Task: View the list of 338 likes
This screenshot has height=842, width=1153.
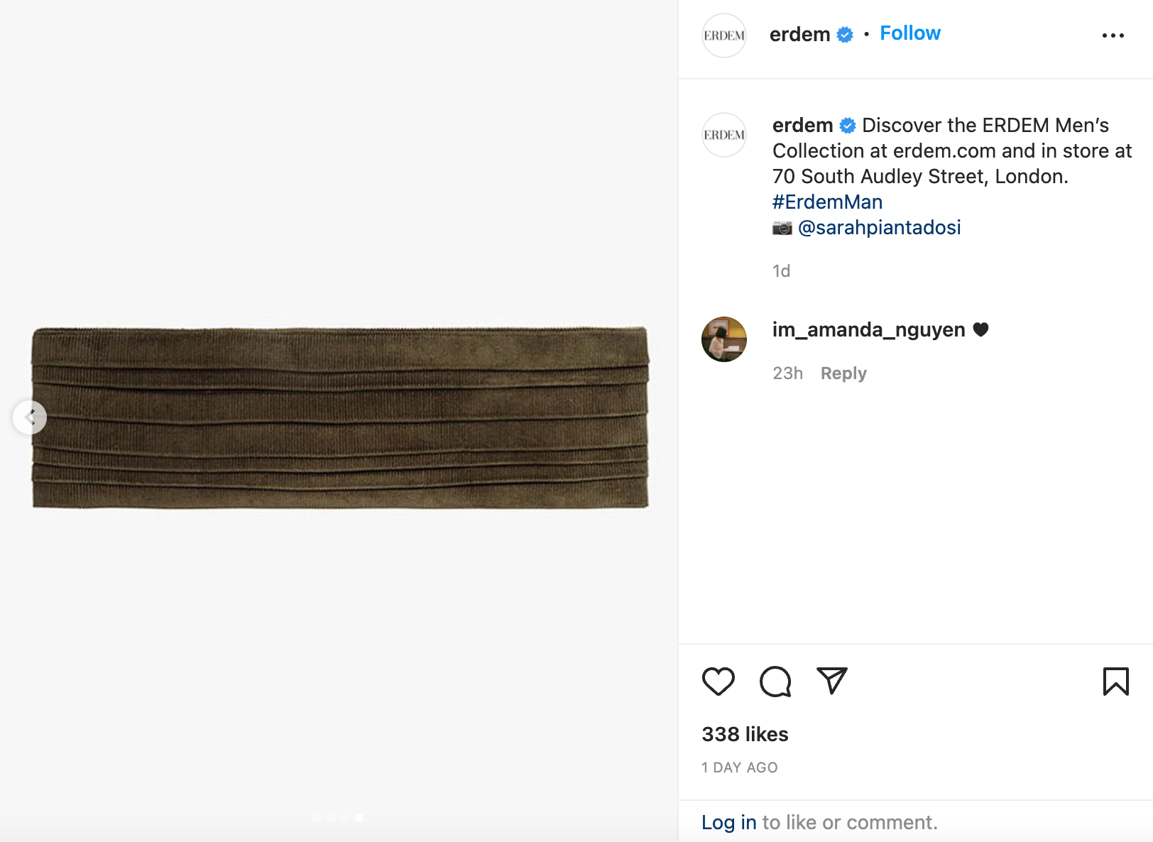Action: point(745,734)
